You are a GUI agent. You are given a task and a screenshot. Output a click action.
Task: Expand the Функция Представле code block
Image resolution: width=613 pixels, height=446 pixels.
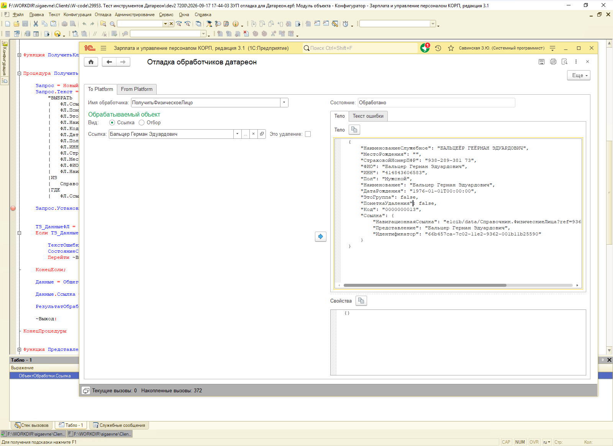(19, 349)
